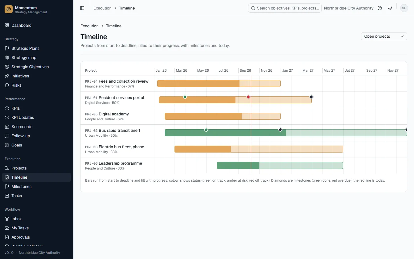Screen dimensions: 414x259
Task: Click the Digital academy timeline bar
Action: [x=223, y=116]
